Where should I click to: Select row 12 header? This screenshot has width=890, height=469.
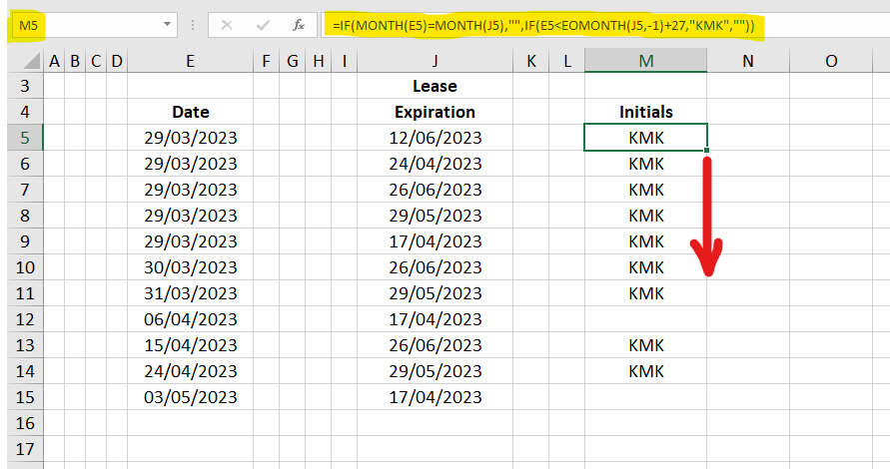(x=25, y=319)
